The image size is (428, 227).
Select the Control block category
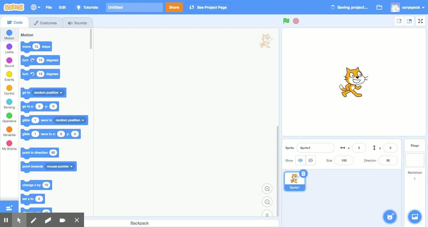click(x=9, y=90)
